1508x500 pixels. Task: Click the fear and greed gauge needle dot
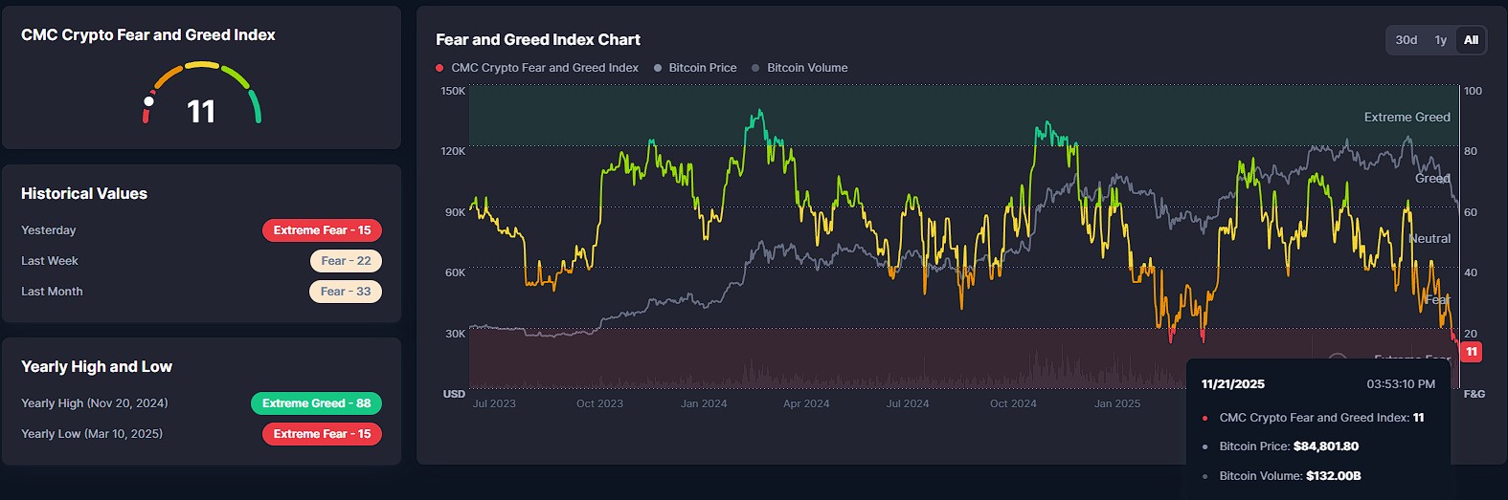148,101
